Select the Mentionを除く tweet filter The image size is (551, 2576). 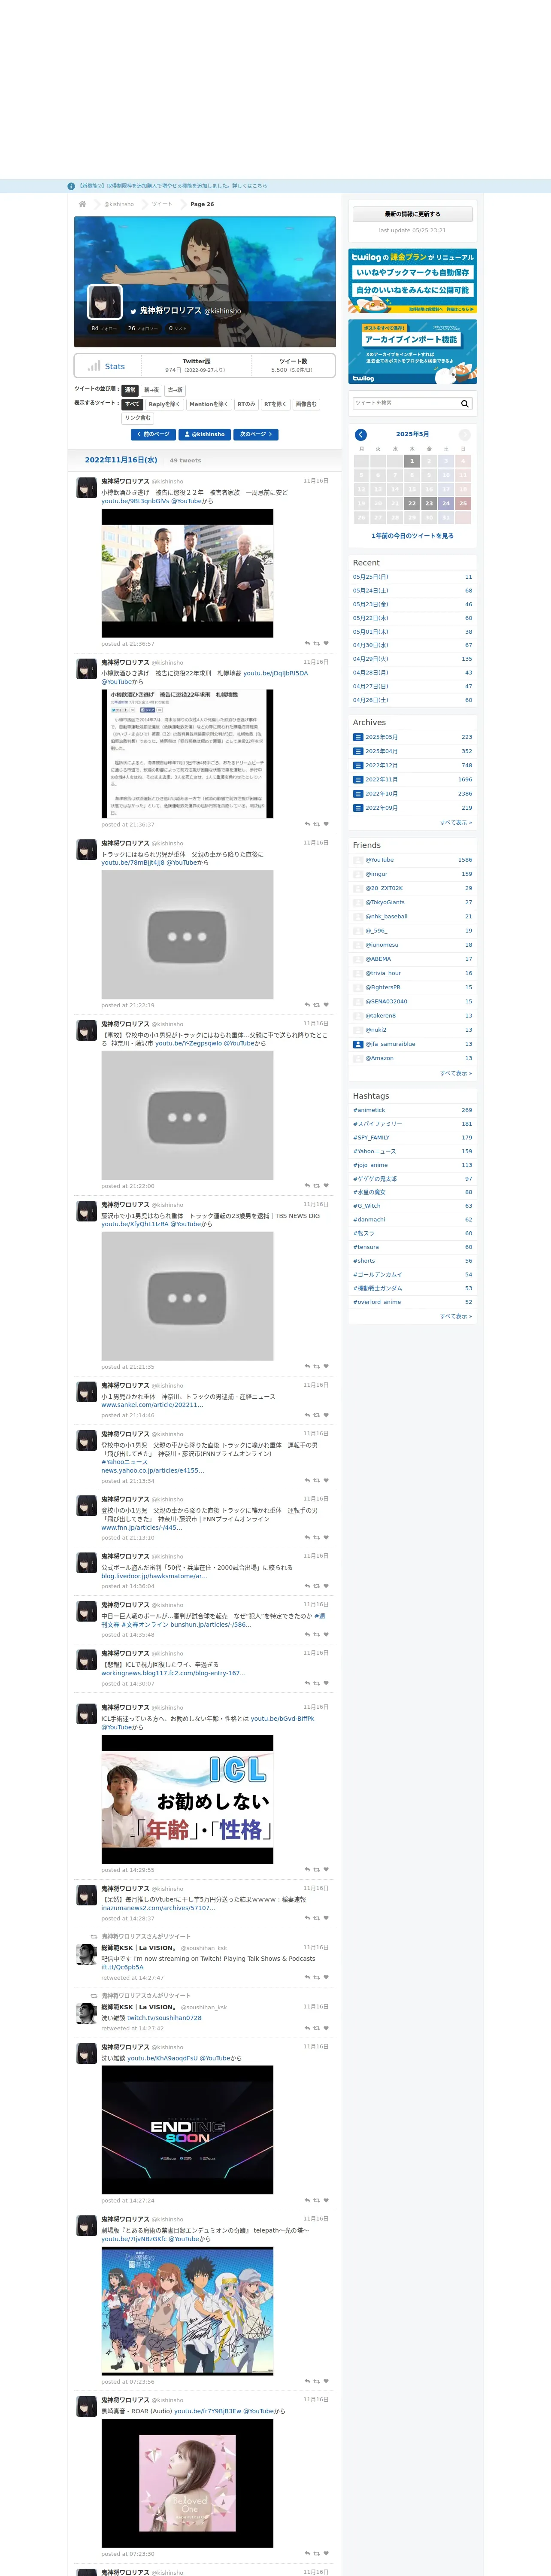click(208, 404)
